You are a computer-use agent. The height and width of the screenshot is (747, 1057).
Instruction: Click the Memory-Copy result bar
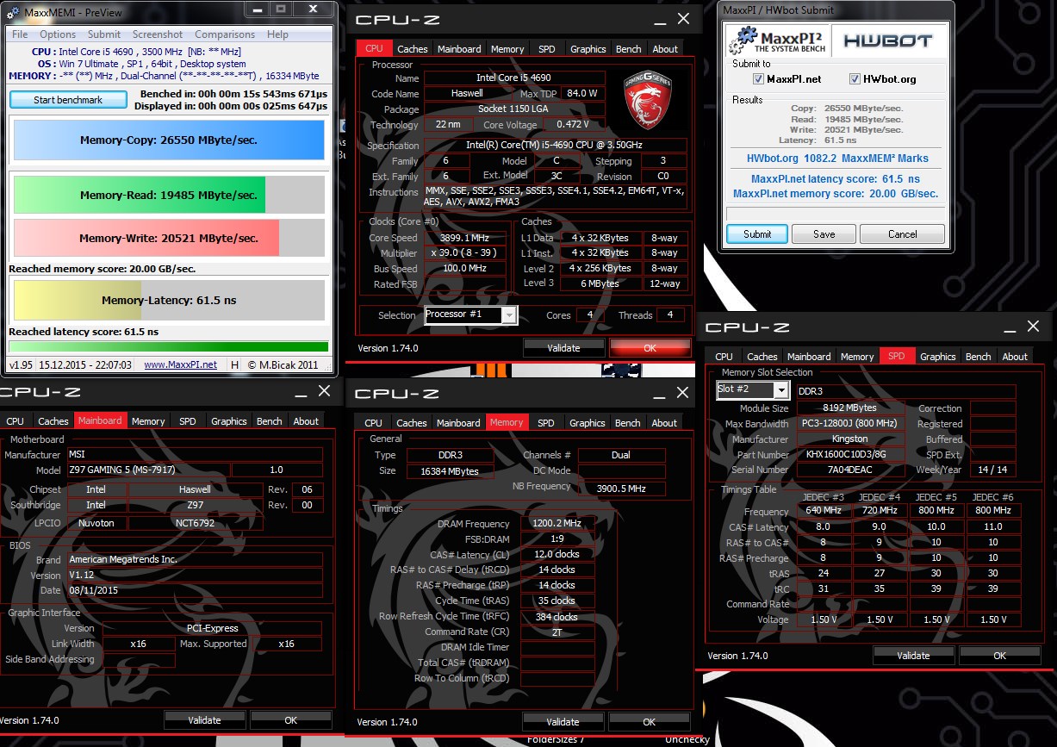(x=169, y=140)
